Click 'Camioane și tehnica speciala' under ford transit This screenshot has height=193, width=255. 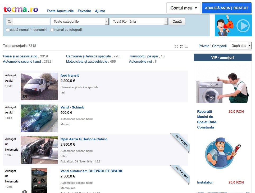(80, 87)
